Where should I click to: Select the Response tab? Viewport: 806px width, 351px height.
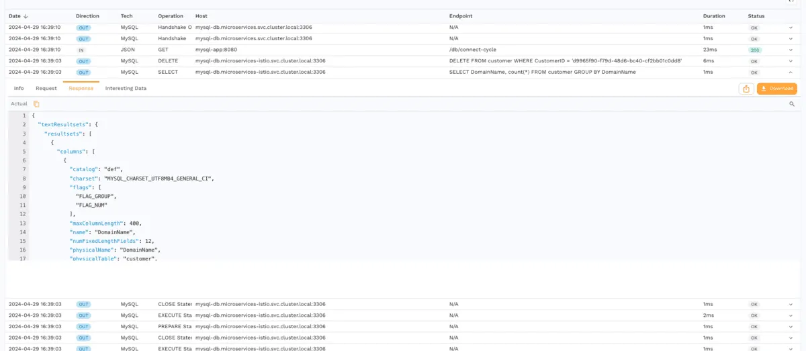click(x=81, y=88)
